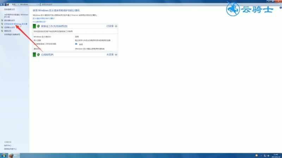This screenshot has height=158, width=282.
Task: Open 'Advanced settings' sidebar link
Action: 8,31
